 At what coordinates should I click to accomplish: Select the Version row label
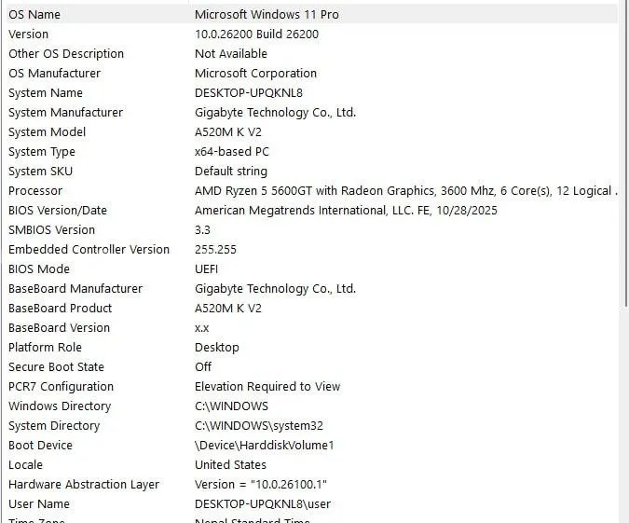pyautogui.click(x=28, y=34)
